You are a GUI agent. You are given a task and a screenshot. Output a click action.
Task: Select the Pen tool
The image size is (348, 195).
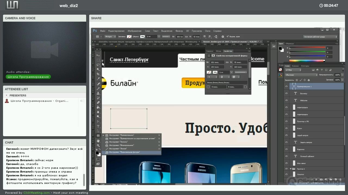coord(98,122)
